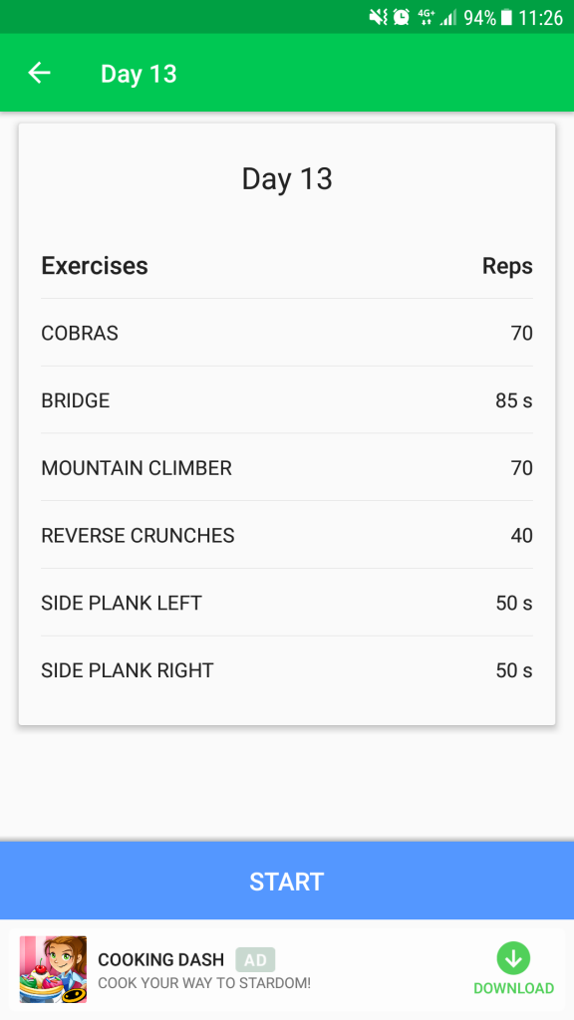
Task: Click the DOWNLOAD link in ad
Action: [513, 988]
